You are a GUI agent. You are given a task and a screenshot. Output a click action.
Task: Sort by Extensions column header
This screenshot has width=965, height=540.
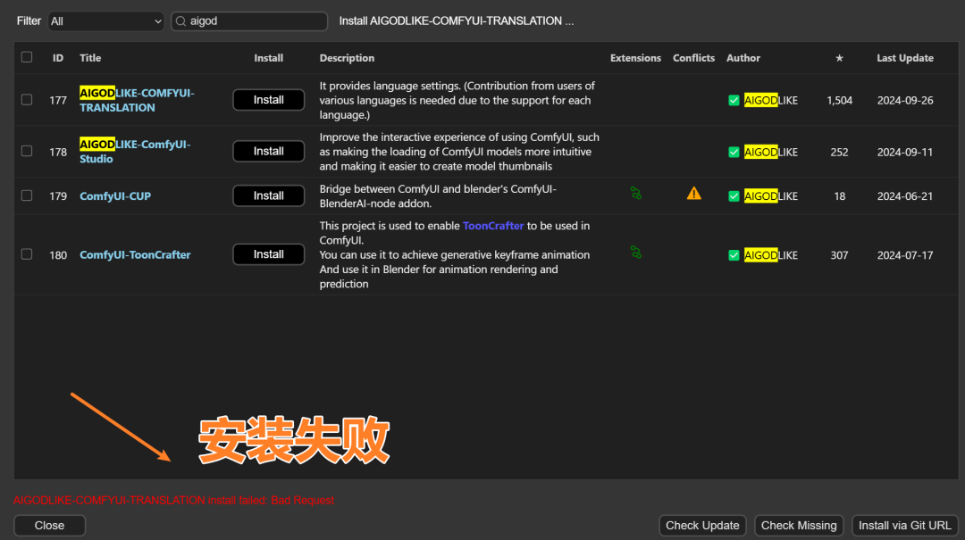[x=635, y=58]
